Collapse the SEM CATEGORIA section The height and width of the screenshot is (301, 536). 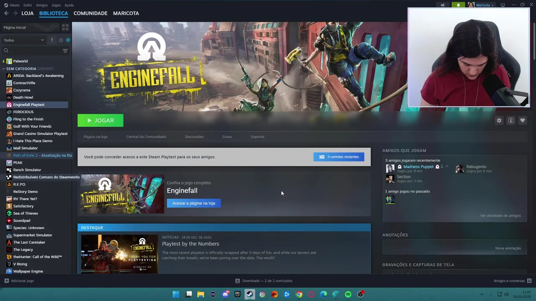pos(3,69)
